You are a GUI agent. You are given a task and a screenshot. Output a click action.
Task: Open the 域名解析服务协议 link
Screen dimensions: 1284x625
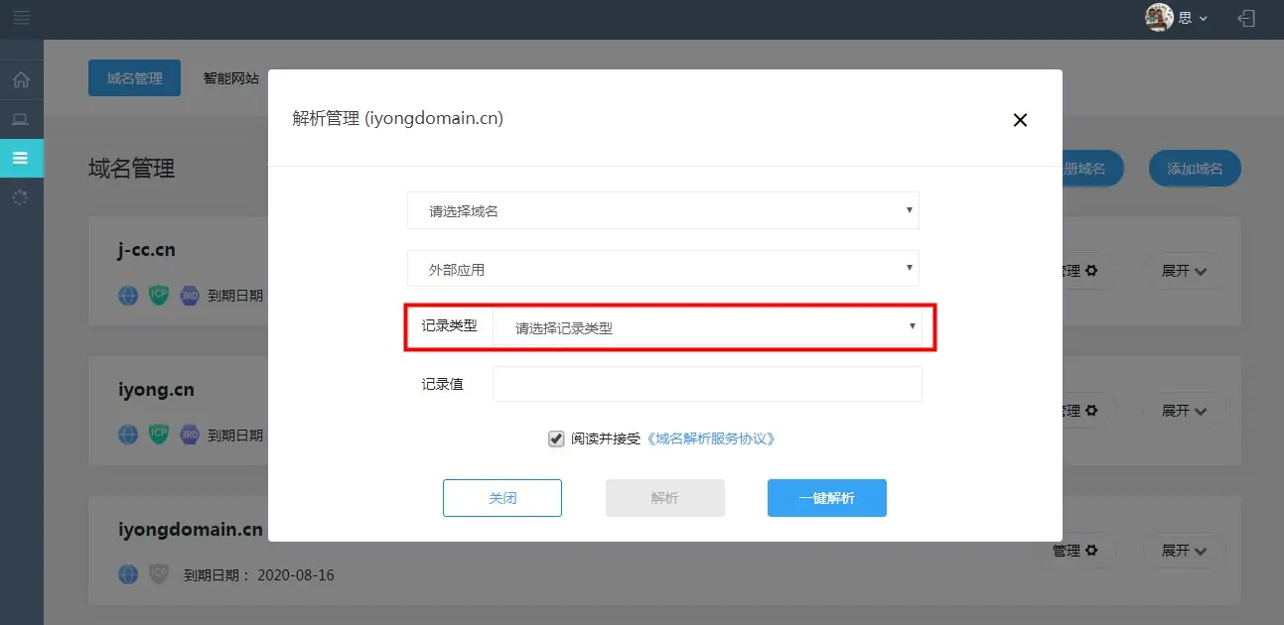click(x=709, y=438)
